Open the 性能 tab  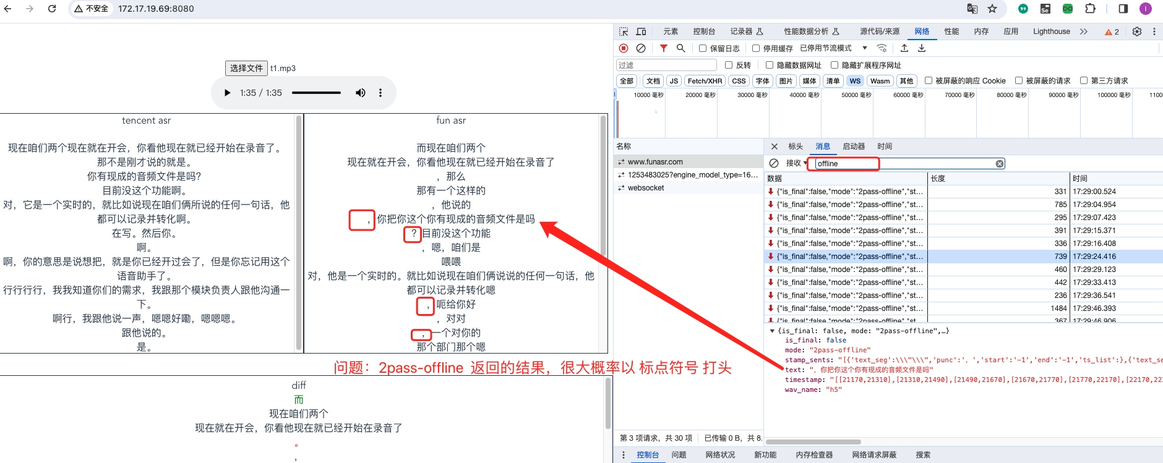tap(951, 32)
